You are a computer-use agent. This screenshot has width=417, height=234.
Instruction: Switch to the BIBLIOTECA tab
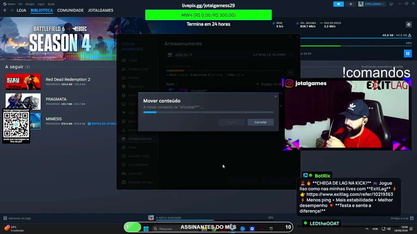coord(42,10)
